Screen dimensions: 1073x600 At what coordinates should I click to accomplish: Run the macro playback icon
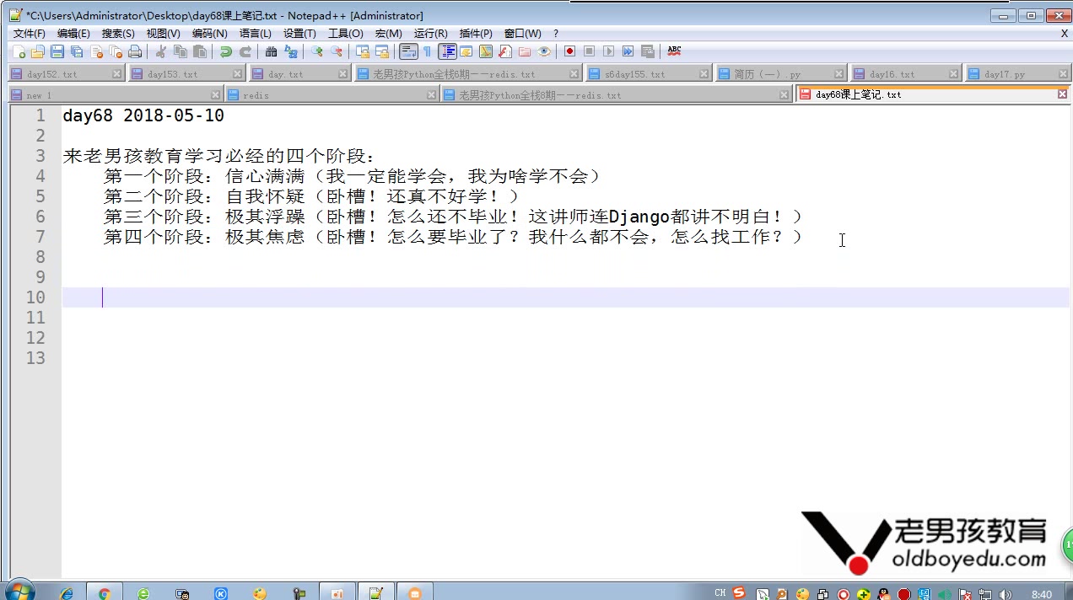[x=607, y=51]
